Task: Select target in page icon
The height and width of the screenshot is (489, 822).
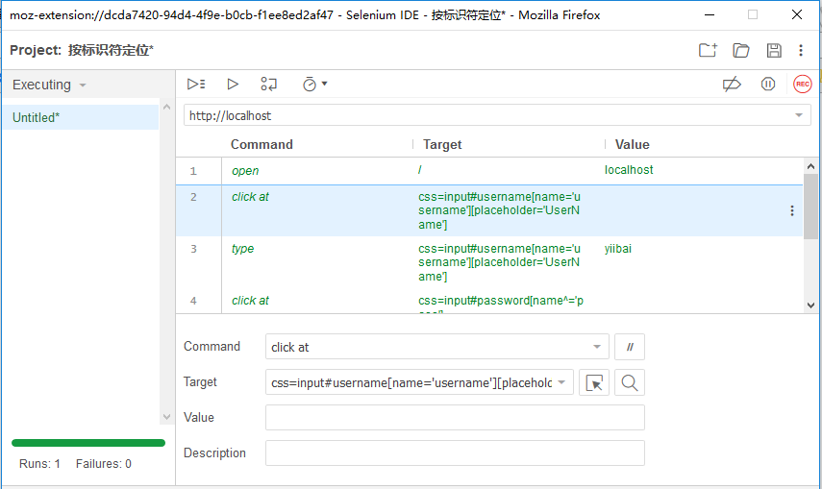Action: pyautogui.click(x=594, y=382)
